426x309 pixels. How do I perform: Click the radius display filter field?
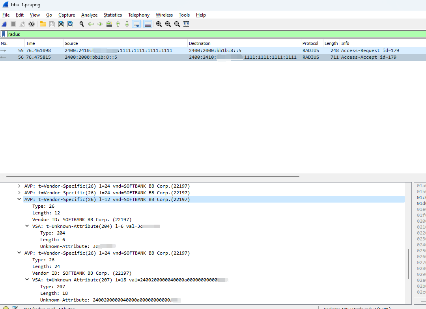pos(216,34)
